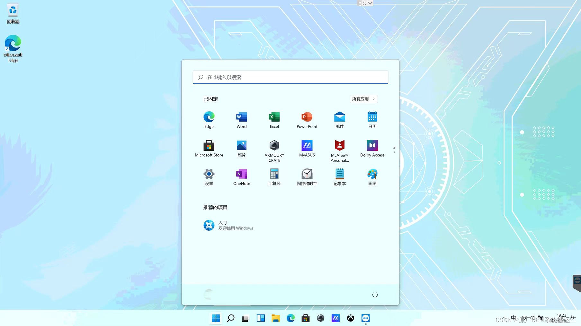Select the Microsoft Edge desktop shortcut
The height and width of the screenshot is (326, 581).
(13, 48)
